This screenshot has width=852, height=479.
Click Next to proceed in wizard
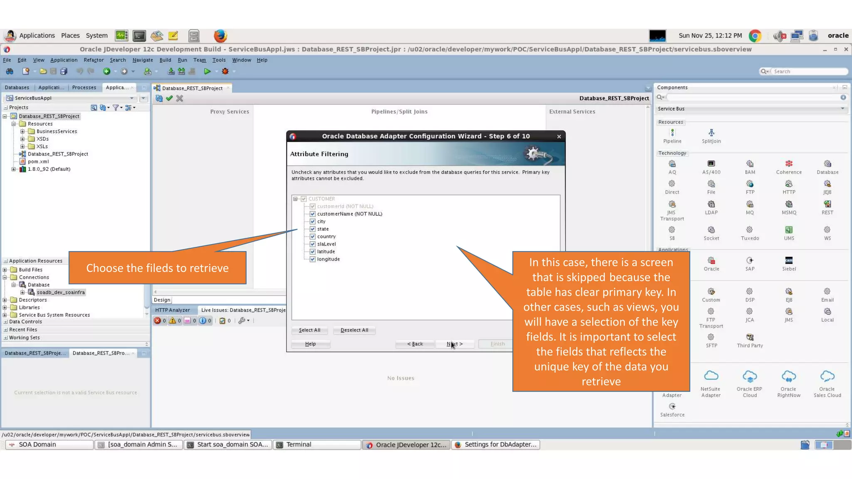tap(455, 344)
